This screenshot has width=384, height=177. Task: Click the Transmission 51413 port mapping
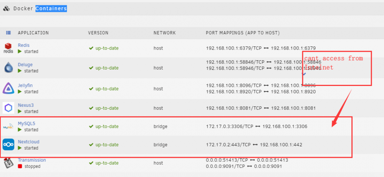pos(247,160)
